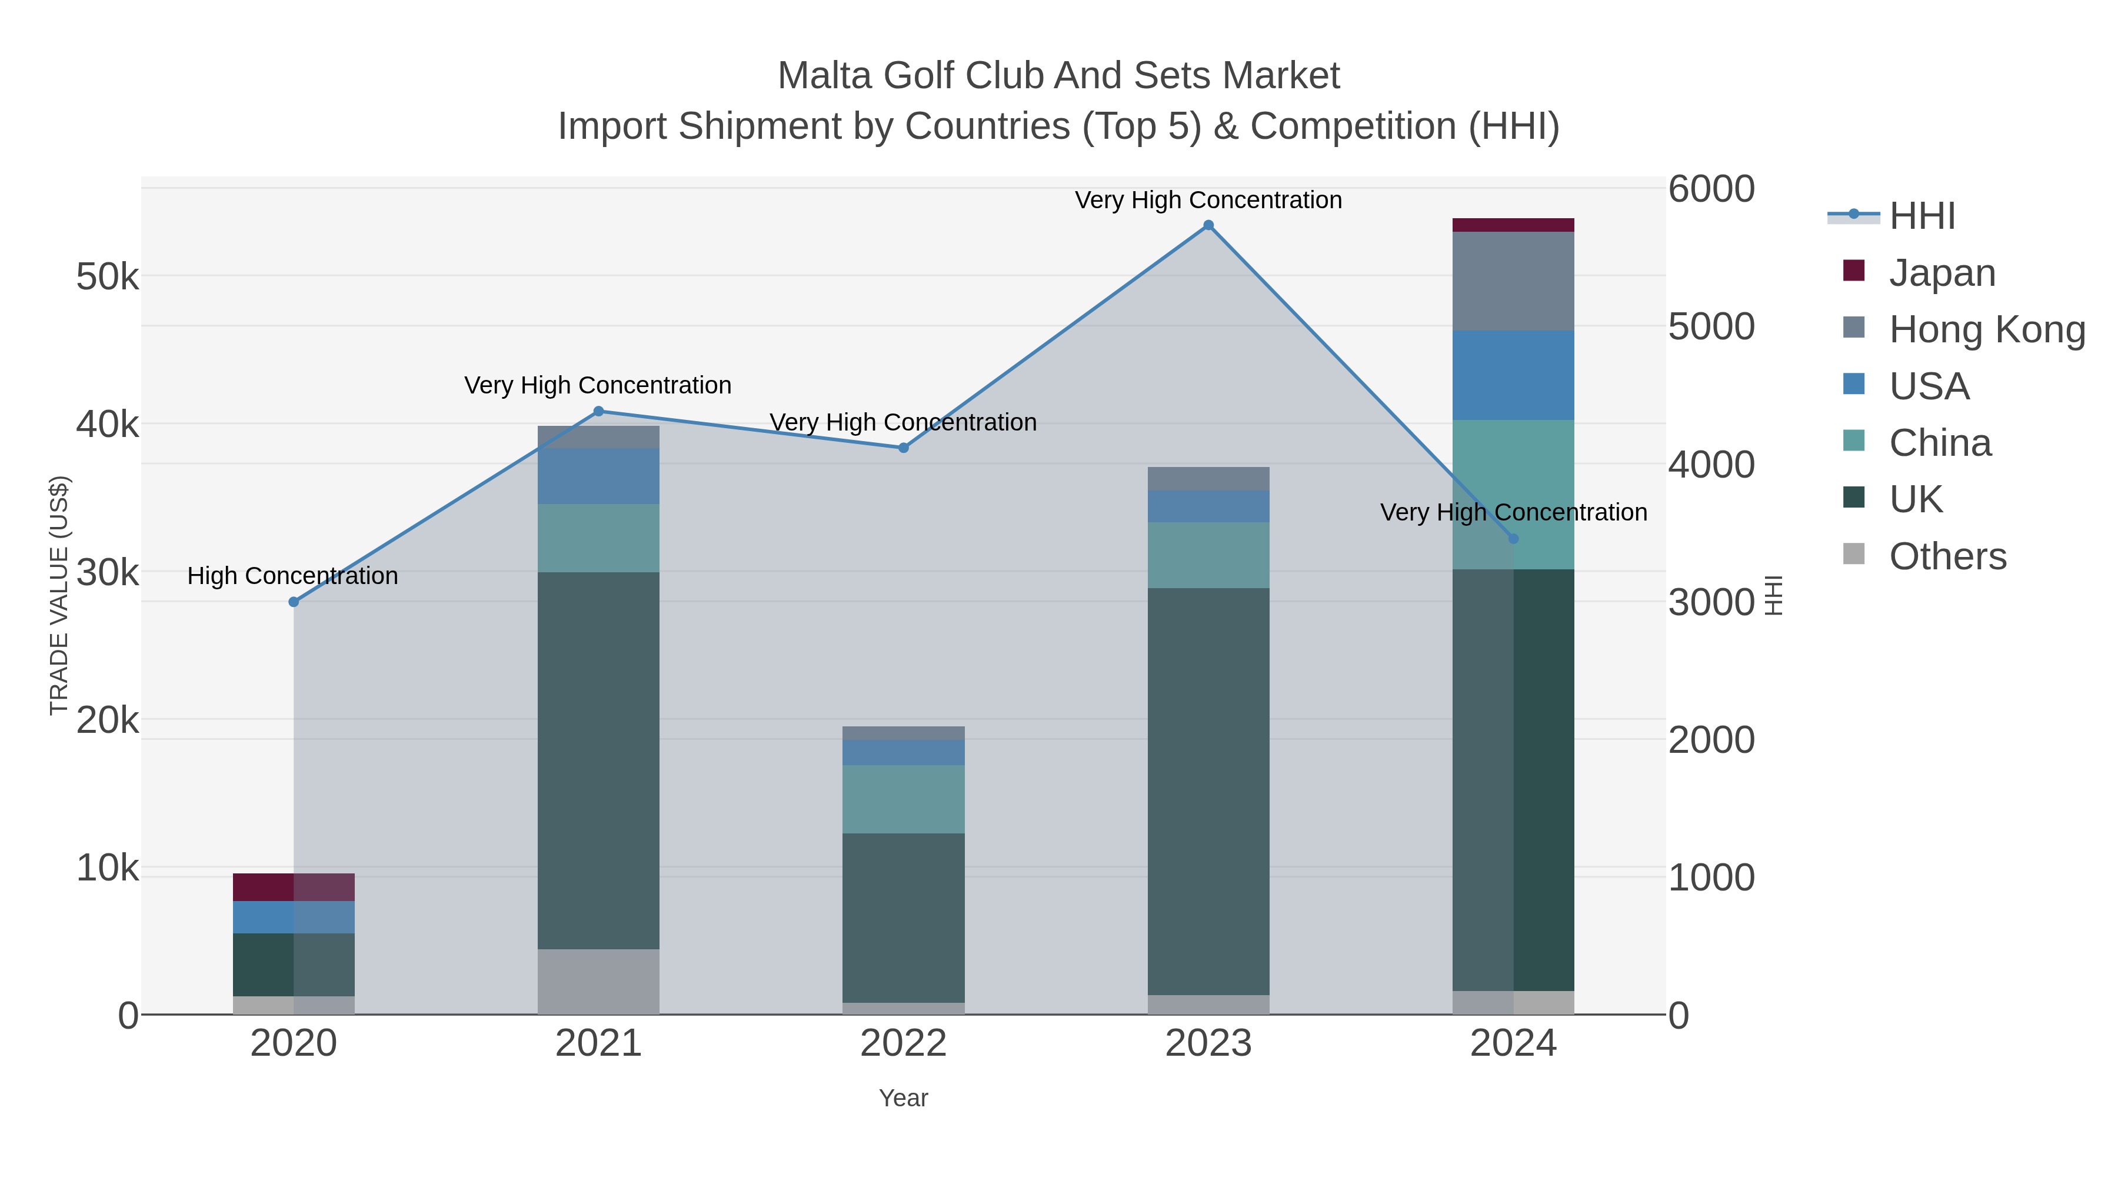Click the 6000 right axis tick label
2118x1191 pixels.
pyautogui.click(x=1712, y=189)
